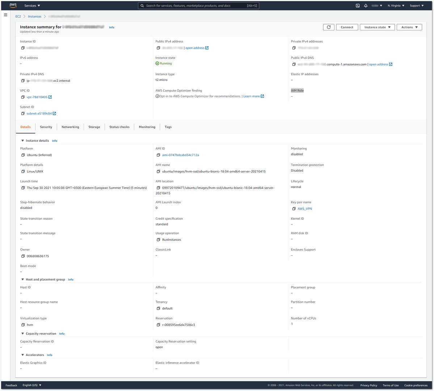Copy the Private IPv4 DNS name
This screenshot has height=391, width=434.
pyautogui.click(x=23, y=81)
